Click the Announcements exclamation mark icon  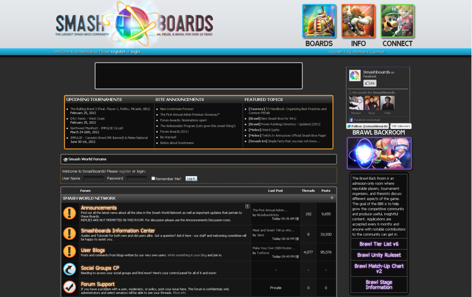[70, 213]
